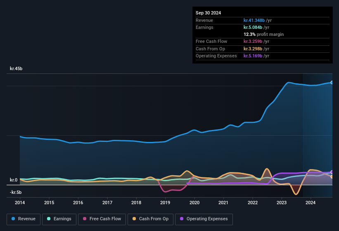This screenshot has width=339, height=231.
Task: Toggle the Revenue legend button
Action: 24,219
